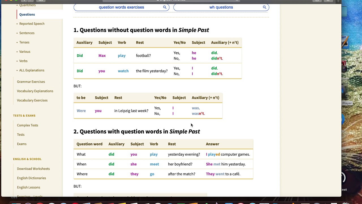Click 'When' in the question word column

point(81,164)
